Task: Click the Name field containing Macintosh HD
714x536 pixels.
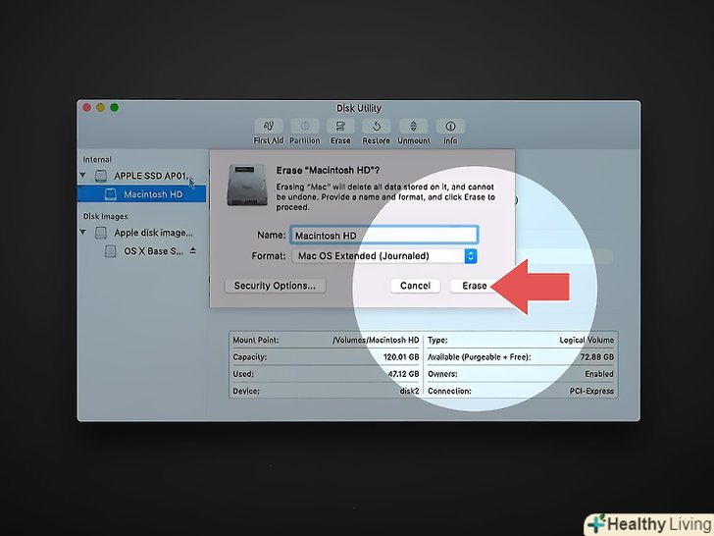Action: 384,236
